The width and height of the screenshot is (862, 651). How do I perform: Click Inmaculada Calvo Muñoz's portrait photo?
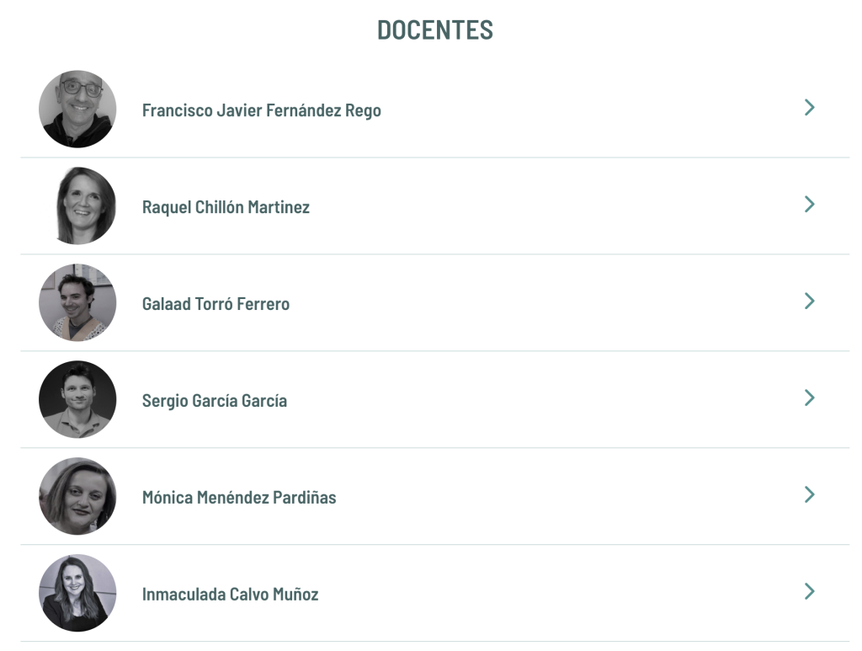(x=77, y=593)
